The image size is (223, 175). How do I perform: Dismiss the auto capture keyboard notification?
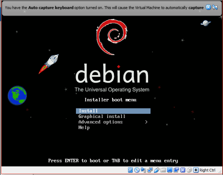coord(208,7)
